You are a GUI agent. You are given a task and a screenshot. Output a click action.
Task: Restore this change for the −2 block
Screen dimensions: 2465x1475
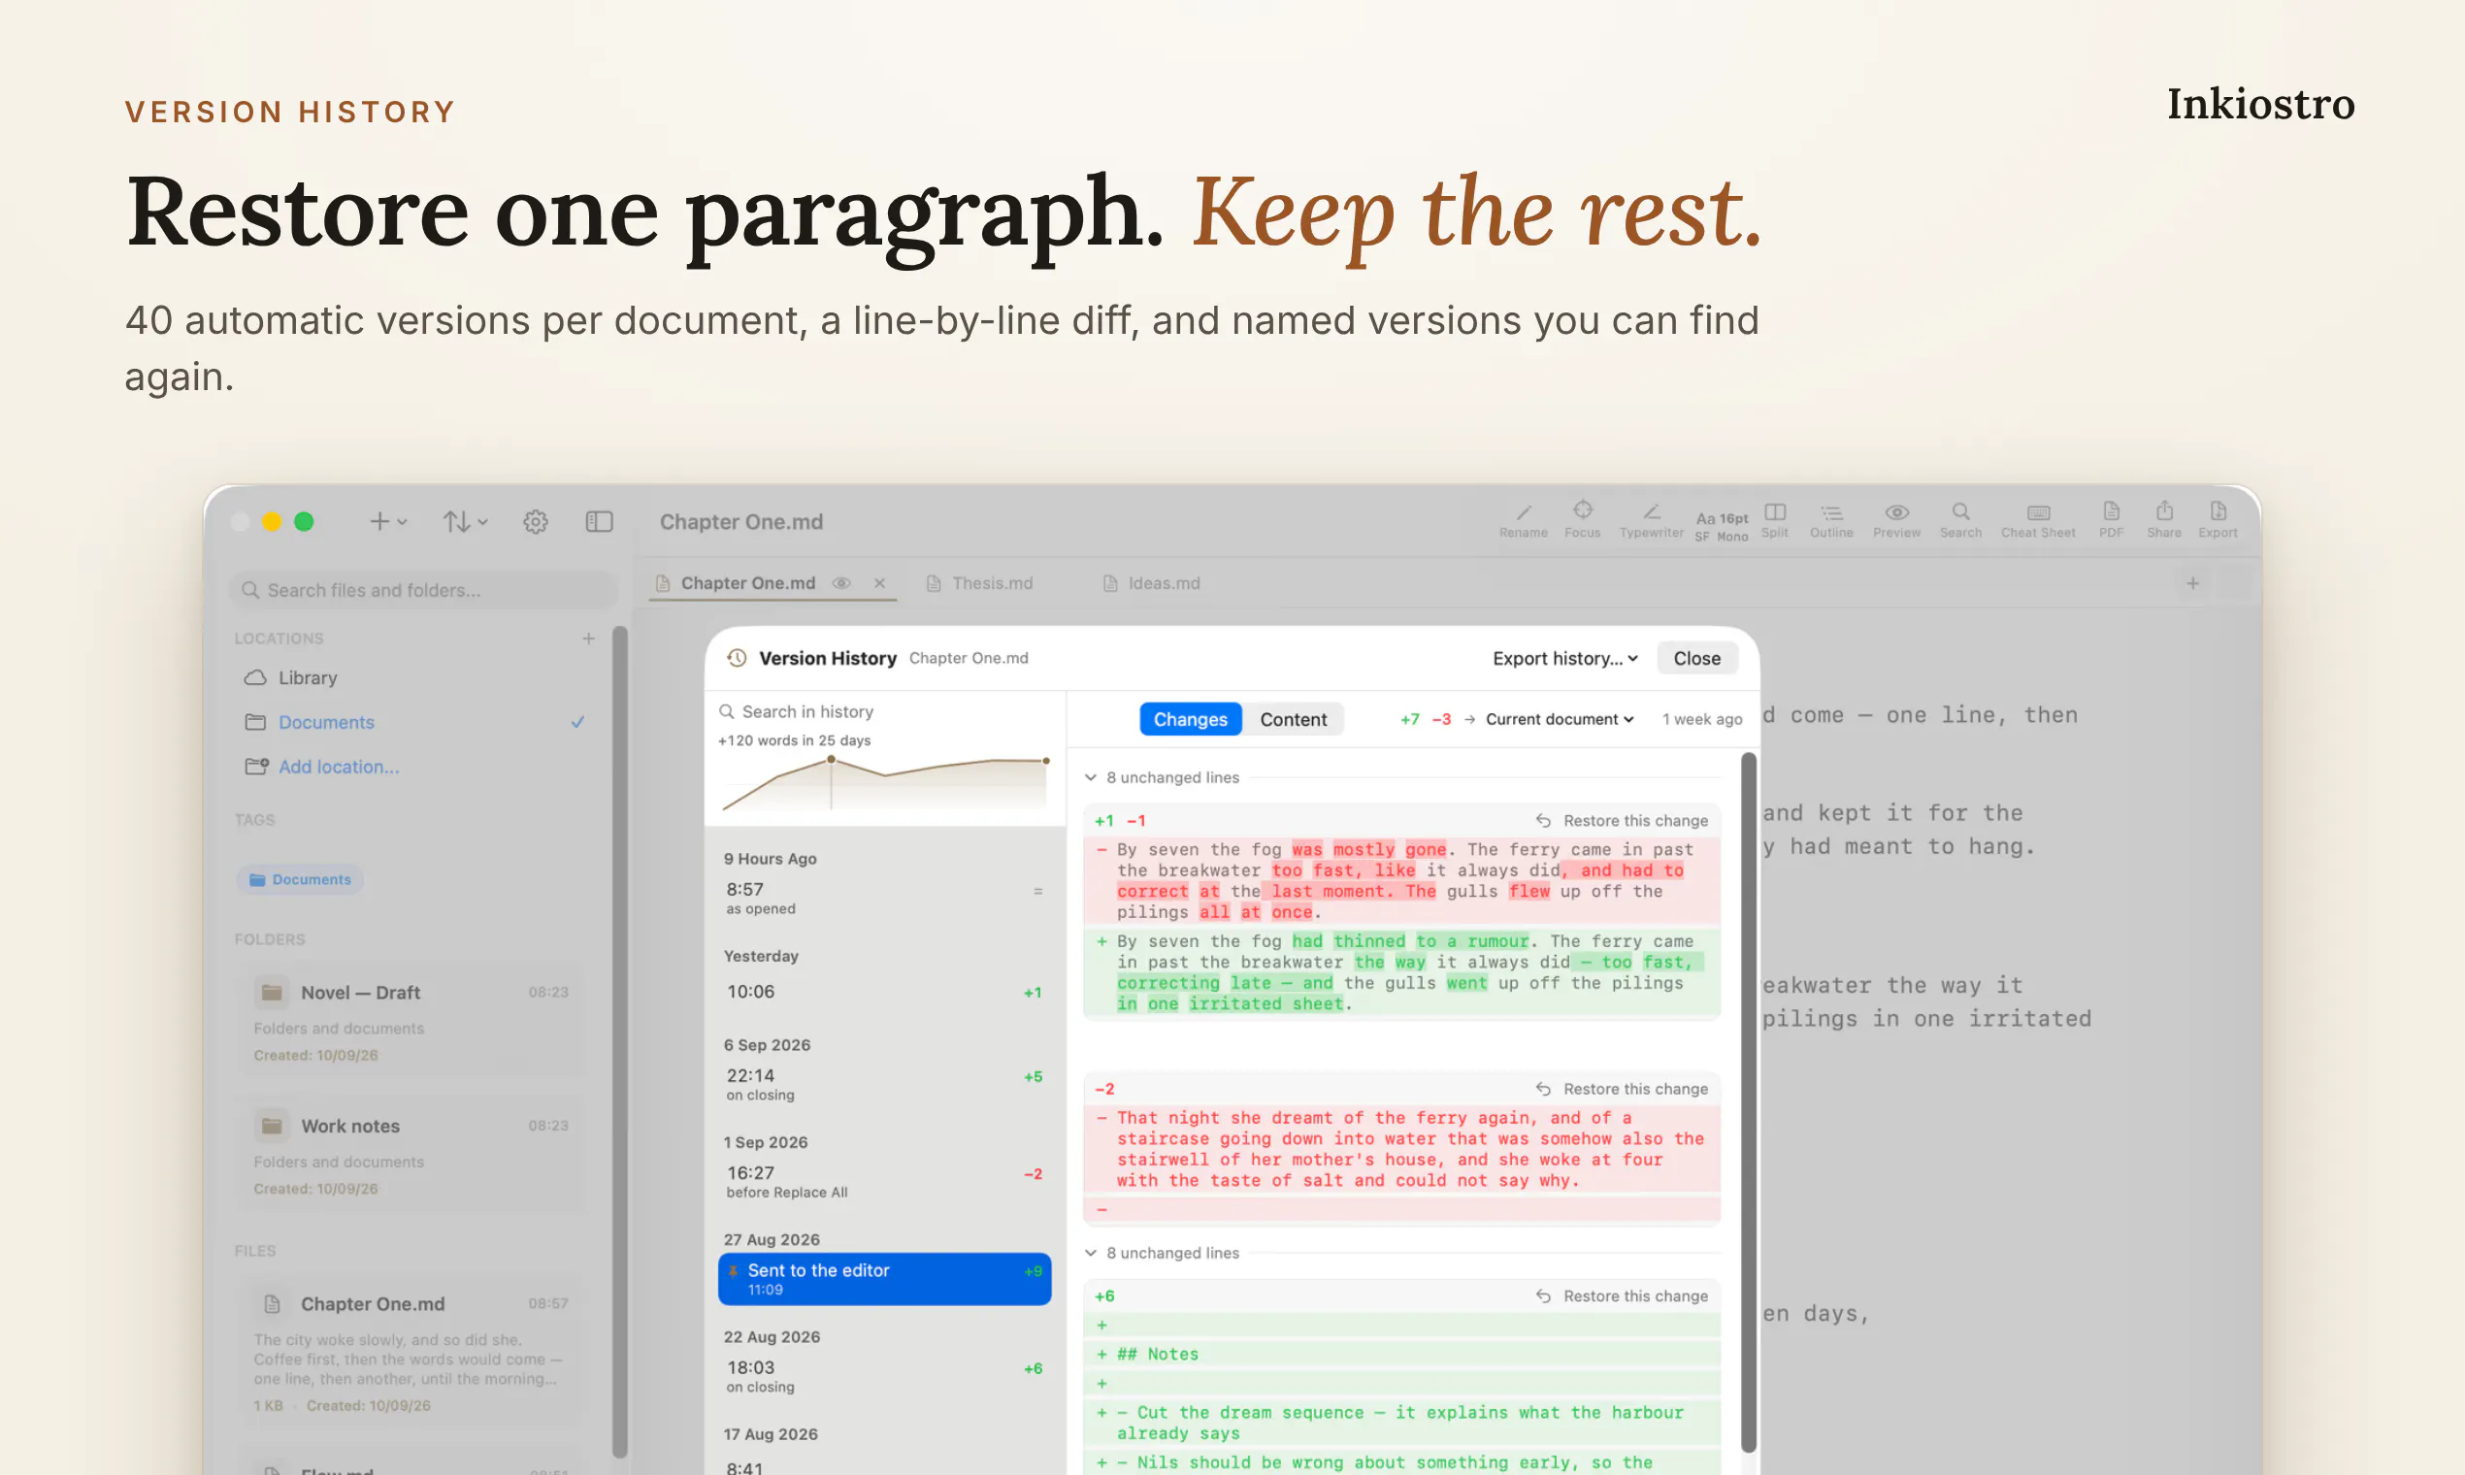(x=1622, y=1089)
